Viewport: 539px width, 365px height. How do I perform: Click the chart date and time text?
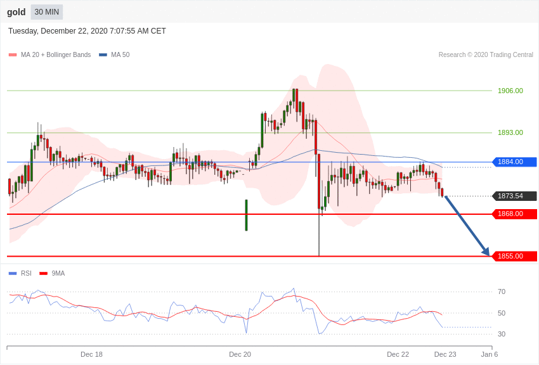click(x=87, y=31)
